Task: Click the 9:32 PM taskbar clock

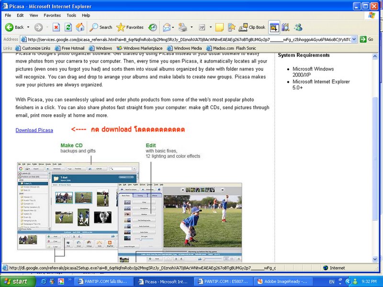Action: (369, 282)
